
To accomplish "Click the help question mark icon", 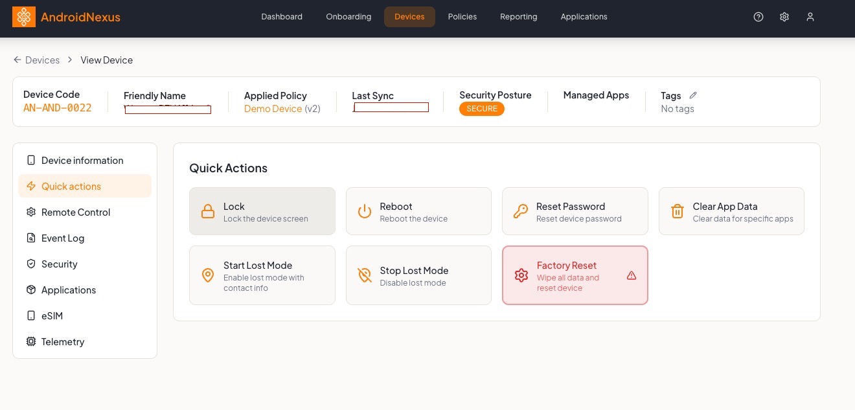I will (x=758, y=17).
